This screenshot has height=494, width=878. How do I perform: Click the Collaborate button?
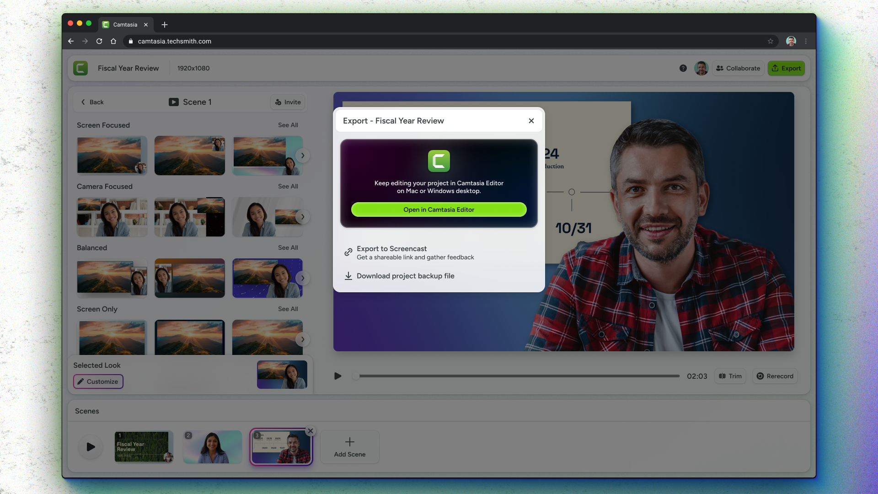(x=738, y=68)
